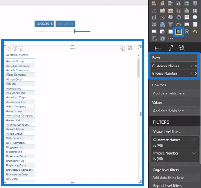The width and height of the screenshot is (201, 188).
Task: Edit the 18/09/2018 start date field
Action: click(x=44, y=24)
